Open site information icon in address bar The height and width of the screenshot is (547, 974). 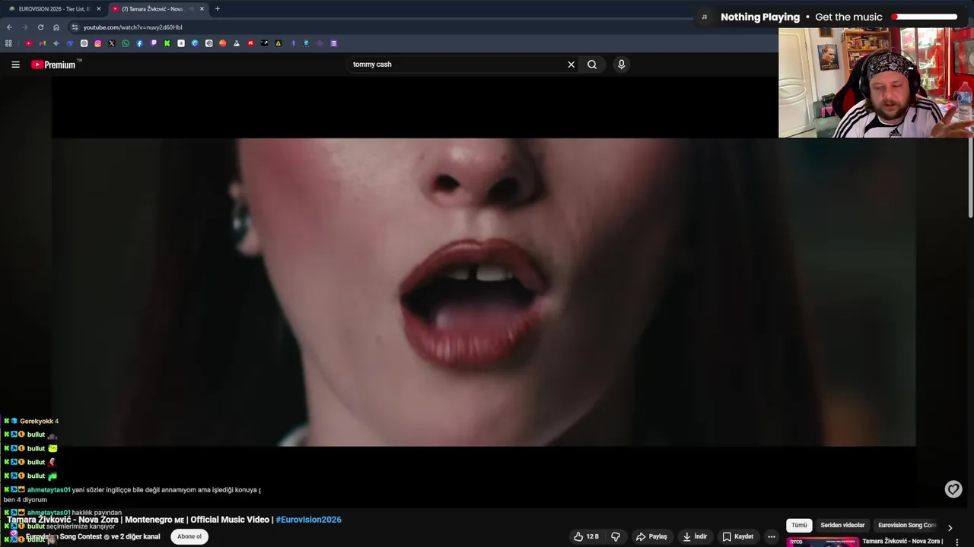point(75,27)
